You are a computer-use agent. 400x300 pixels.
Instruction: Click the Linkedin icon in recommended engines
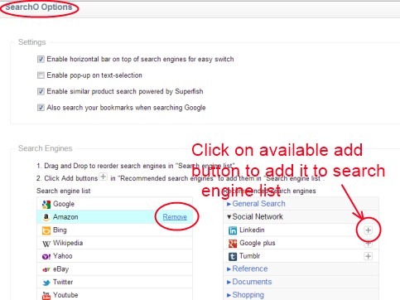click(233, 230)
